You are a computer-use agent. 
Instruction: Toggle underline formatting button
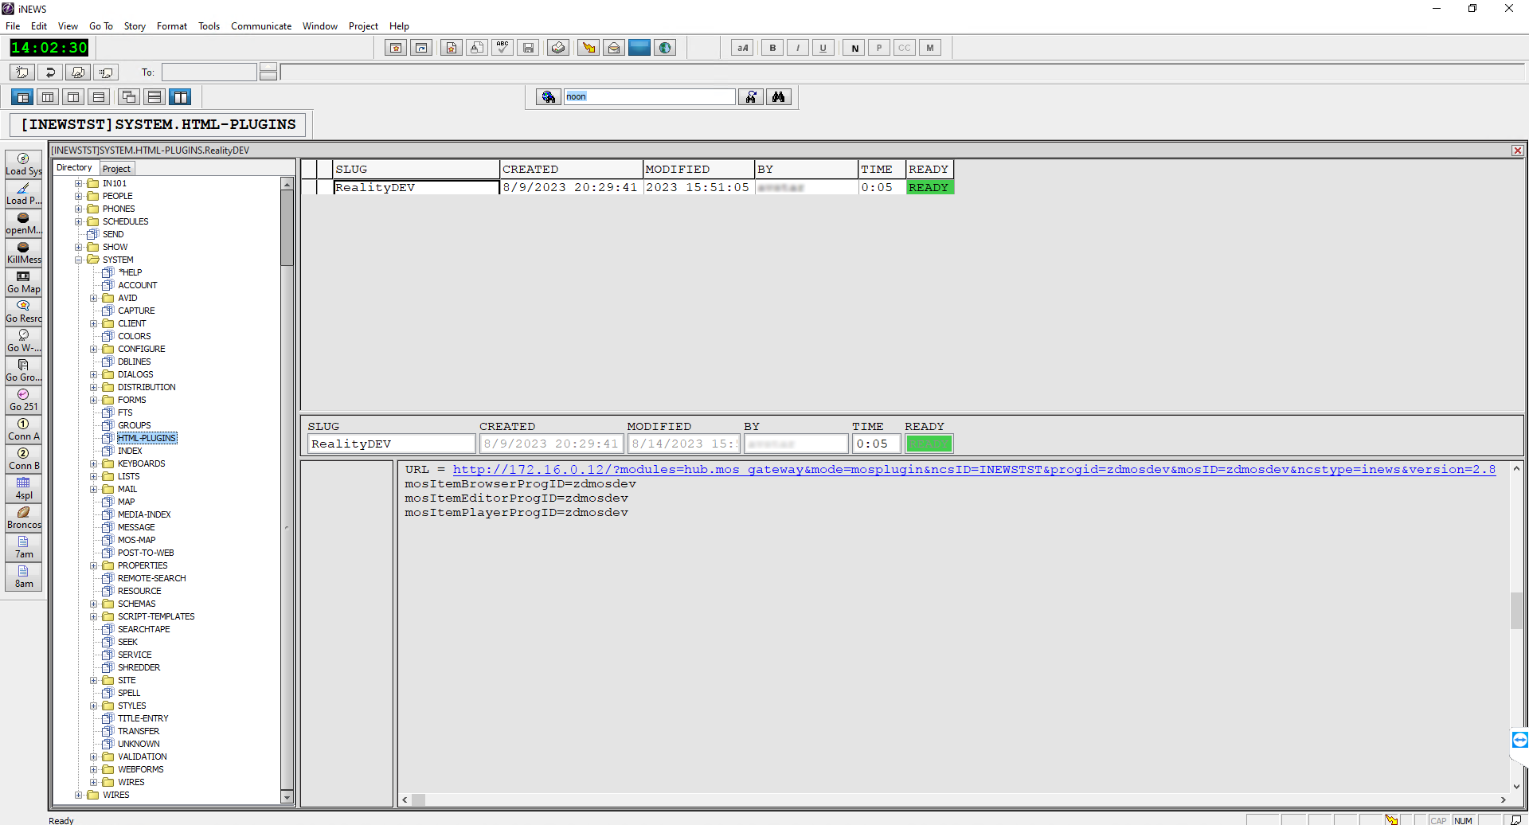coord(823,48)
